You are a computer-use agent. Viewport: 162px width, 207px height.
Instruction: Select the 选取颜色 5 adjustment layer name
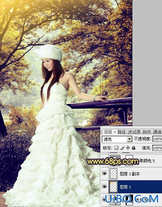[147, 161]
